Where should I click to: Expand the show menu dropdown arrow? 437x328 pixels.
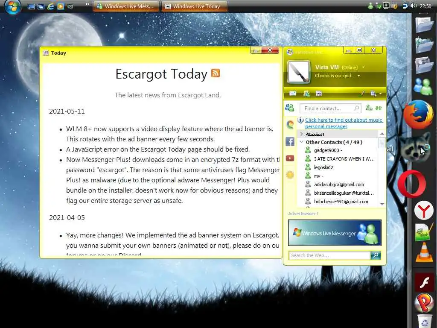[380, 94]
